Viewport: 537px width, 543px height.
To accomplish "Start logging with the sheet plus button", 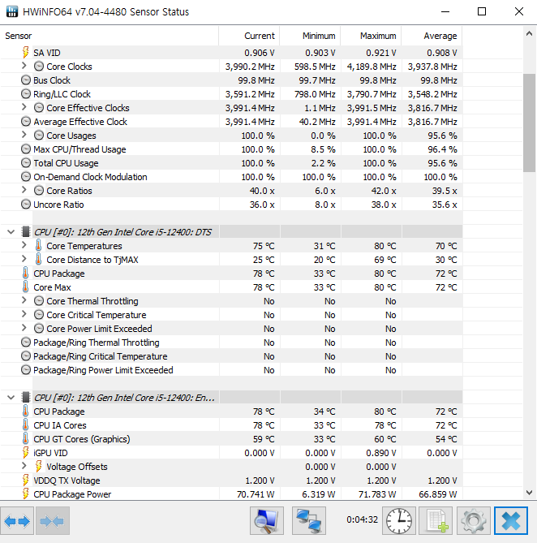I will pos(436,521).
